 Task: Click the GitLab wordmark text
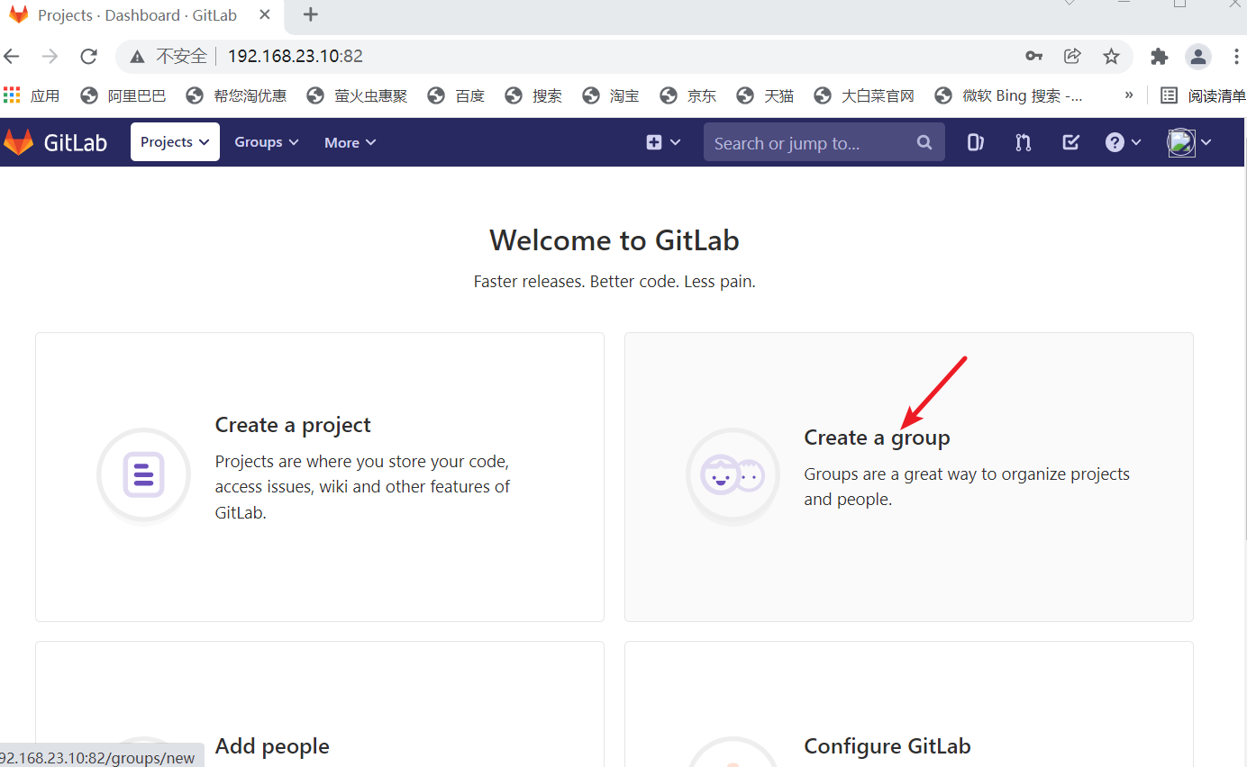click(76, 142)
